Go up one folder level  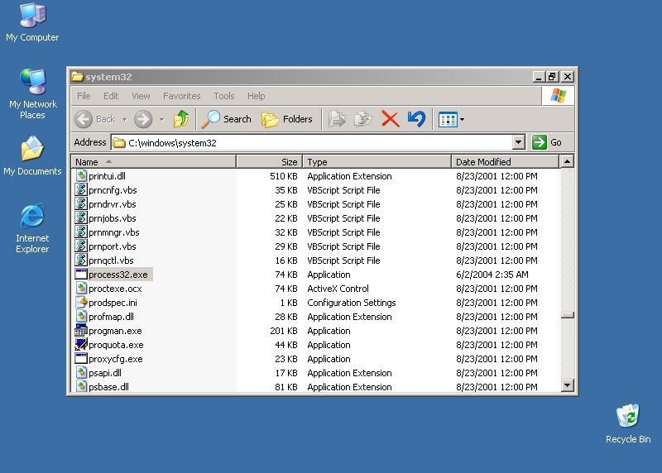(181, 119)
